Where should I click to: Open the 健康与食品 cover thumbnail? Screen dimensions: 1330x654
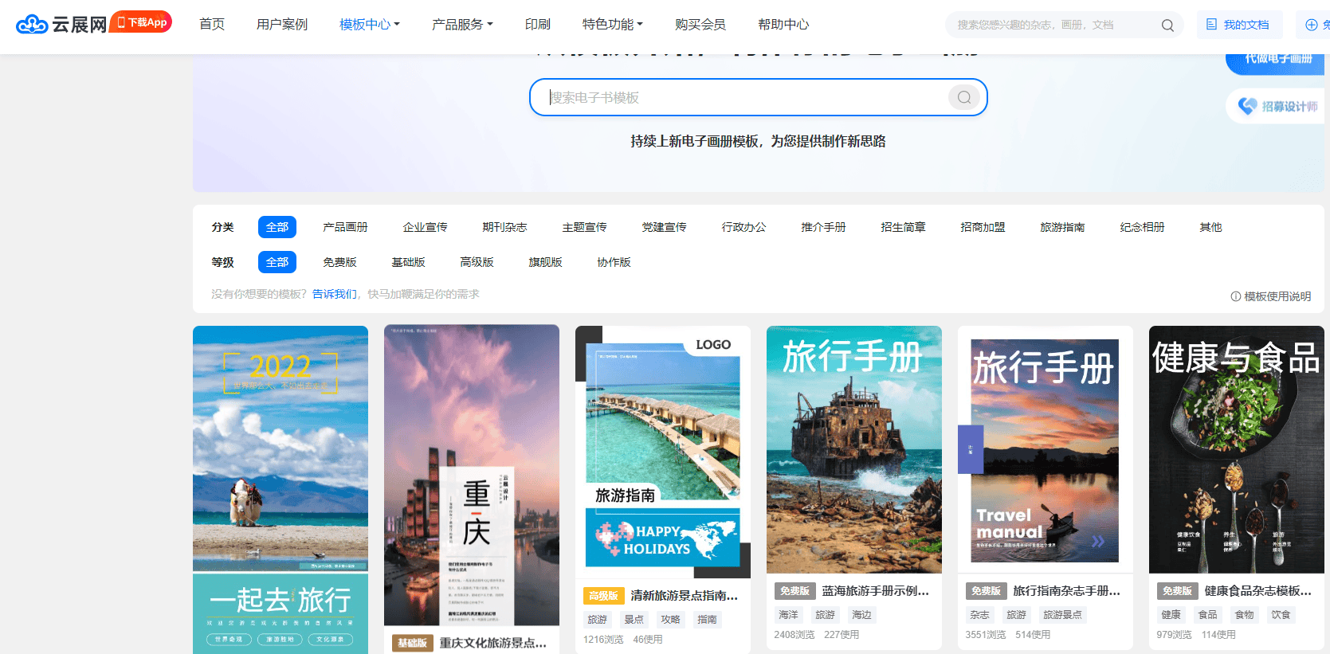[x=1237, y=449]
